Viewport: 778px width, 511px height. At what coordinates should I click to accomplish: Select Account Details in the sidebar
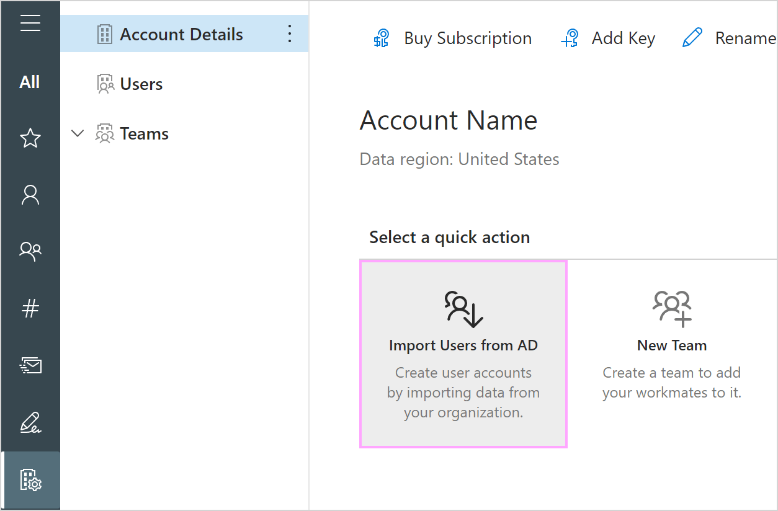click(x=182, y=34)
